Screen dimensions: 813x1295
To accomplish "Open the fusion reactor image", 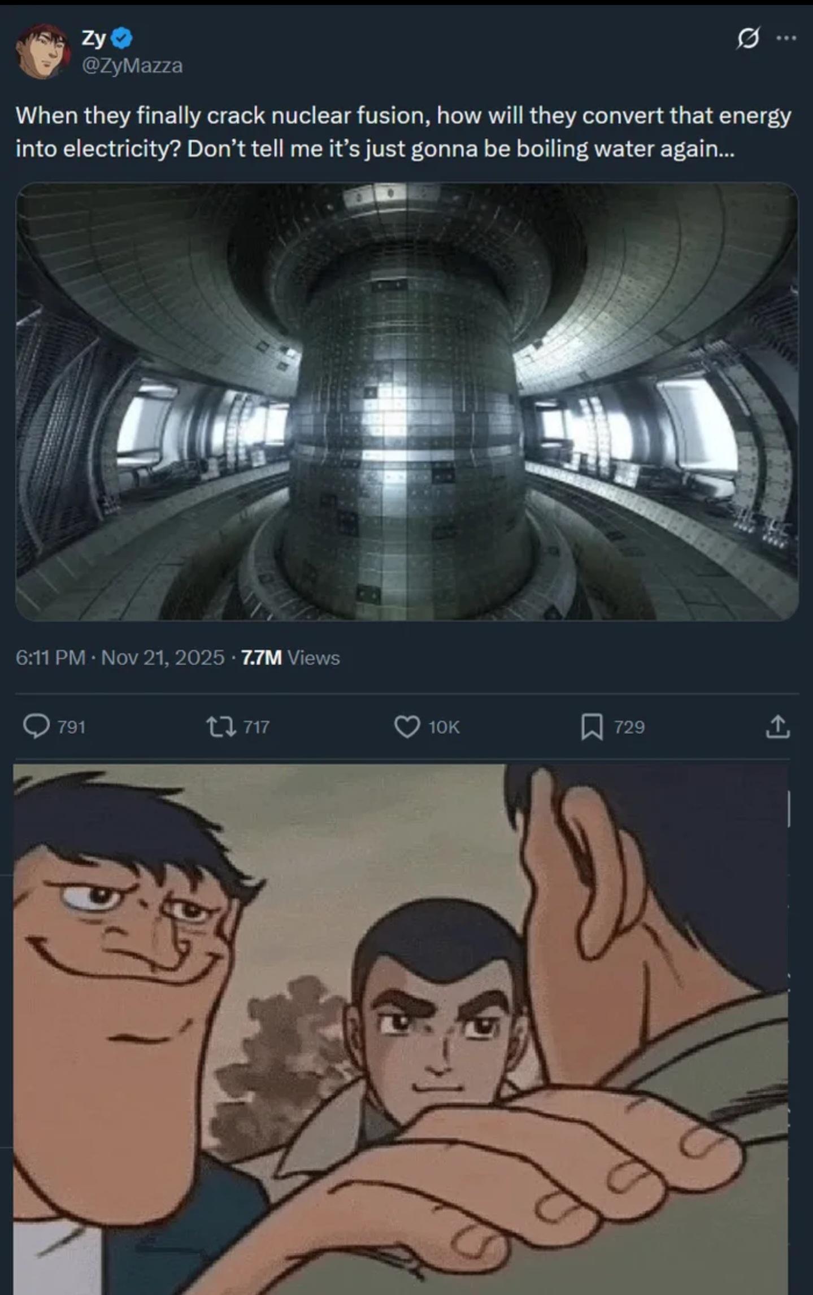I will 407,402.
